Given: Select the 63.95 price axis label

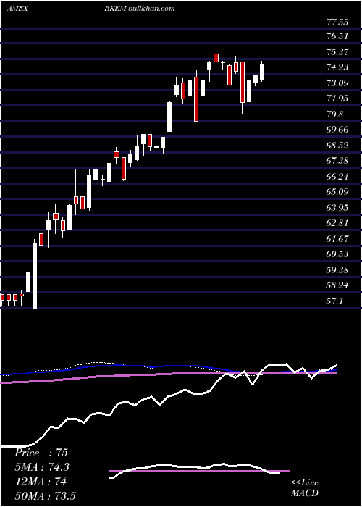Looking at the screenshot, I should tap(338, 207).
